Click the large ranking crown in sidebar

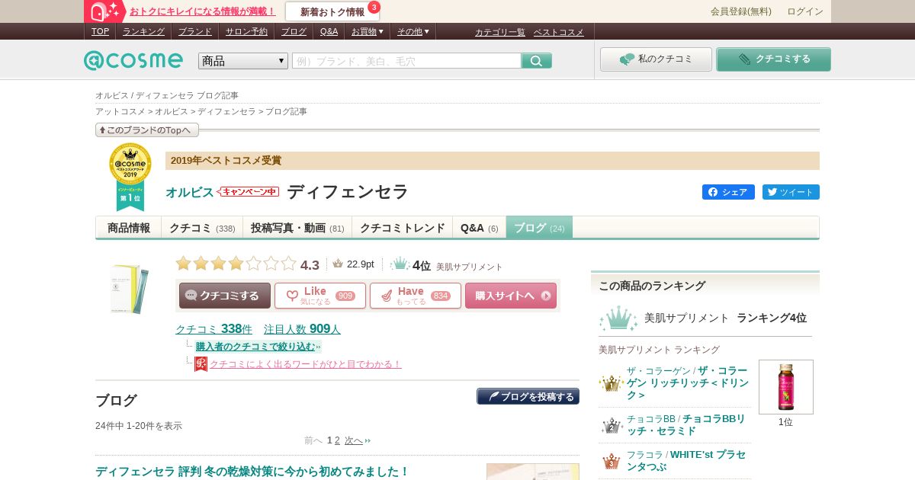tap(618, 318)
